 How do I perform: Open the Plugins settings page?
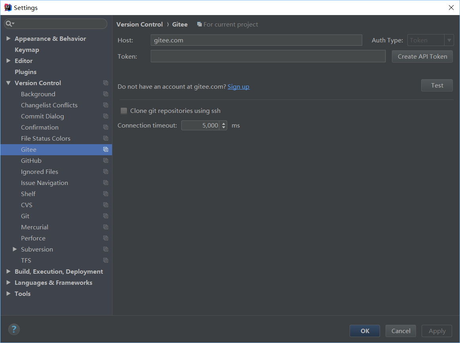25,72
